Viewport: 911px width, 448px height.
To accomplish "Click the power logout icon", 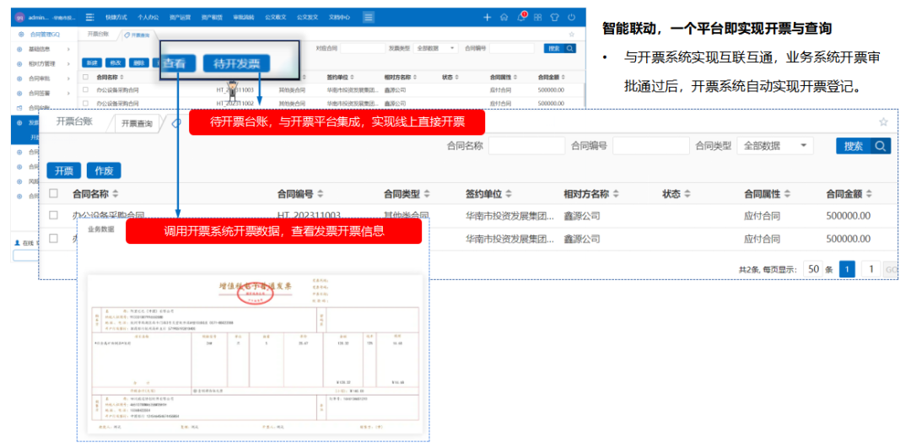I will (x=571, y=17).
